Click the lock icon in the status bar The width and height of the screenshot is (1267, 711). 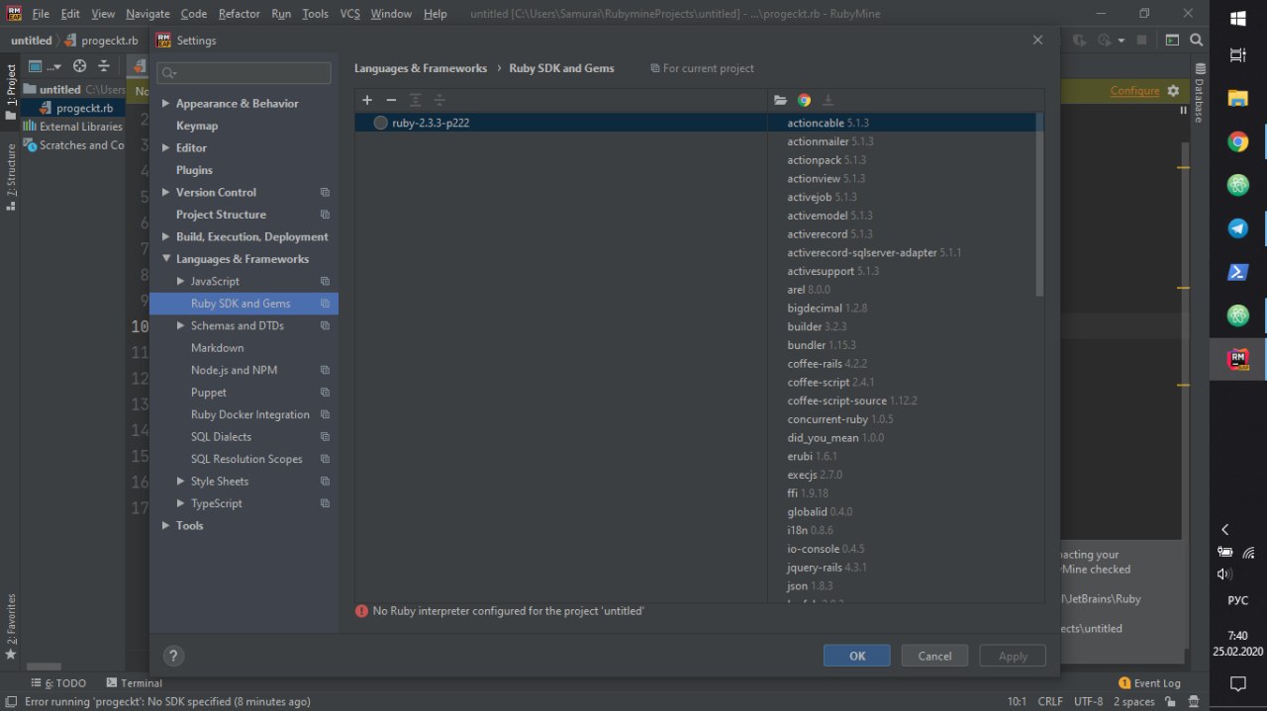click(1170, 702)
